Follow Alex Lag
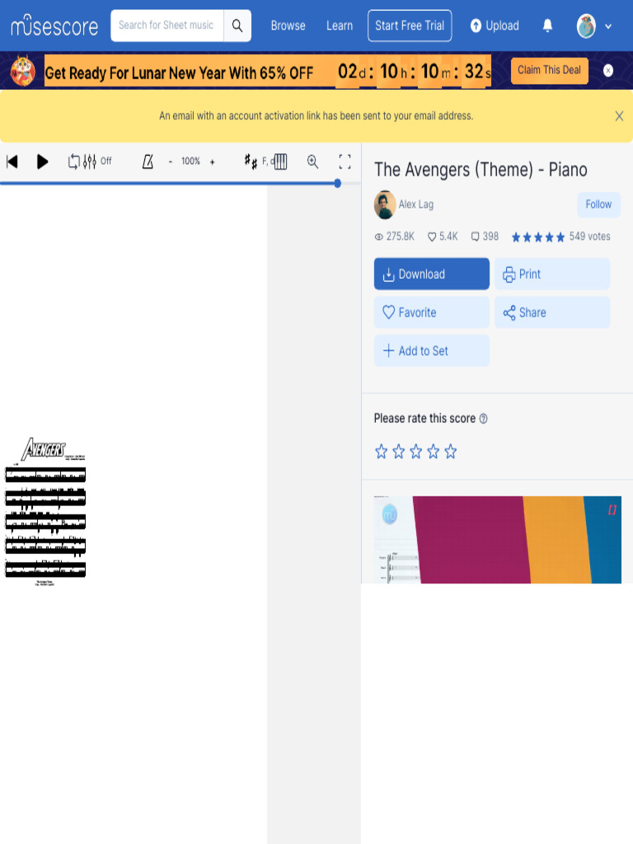Screen dimensions: 633x844 598,204
